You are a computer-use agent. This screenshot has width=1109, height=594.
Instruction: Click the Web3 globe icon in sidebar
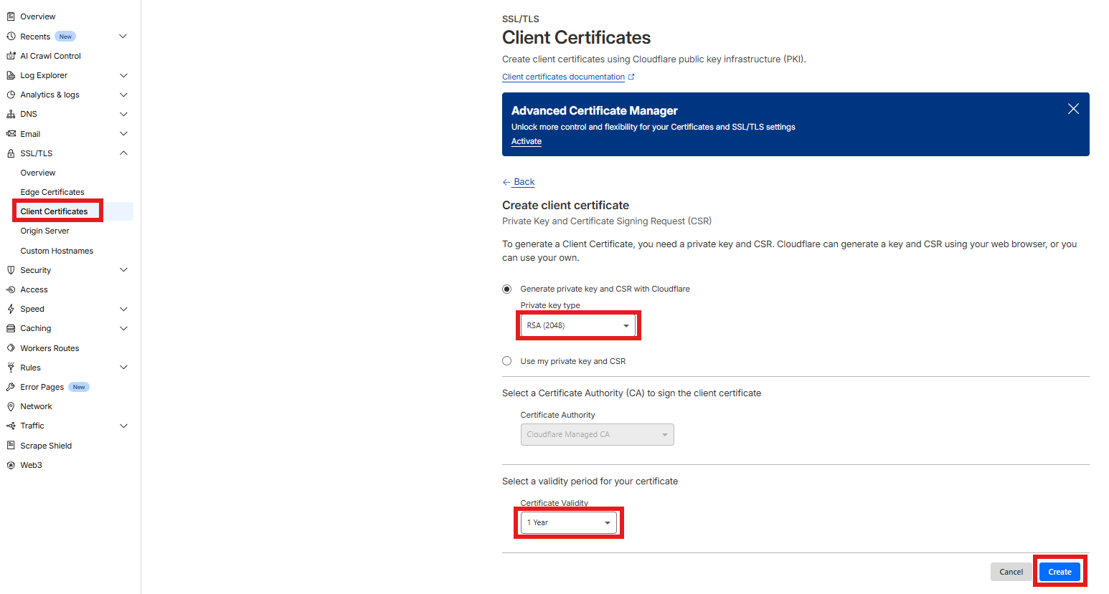tap(11, 464)
